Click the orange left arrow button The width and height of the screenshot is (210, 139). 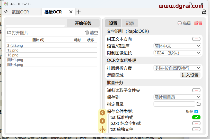click(102, 113)
